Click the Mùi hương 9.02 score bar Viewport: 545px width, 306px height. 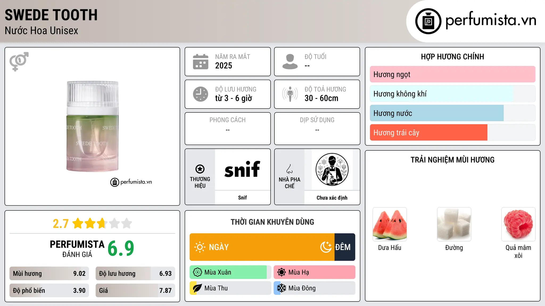49,274
